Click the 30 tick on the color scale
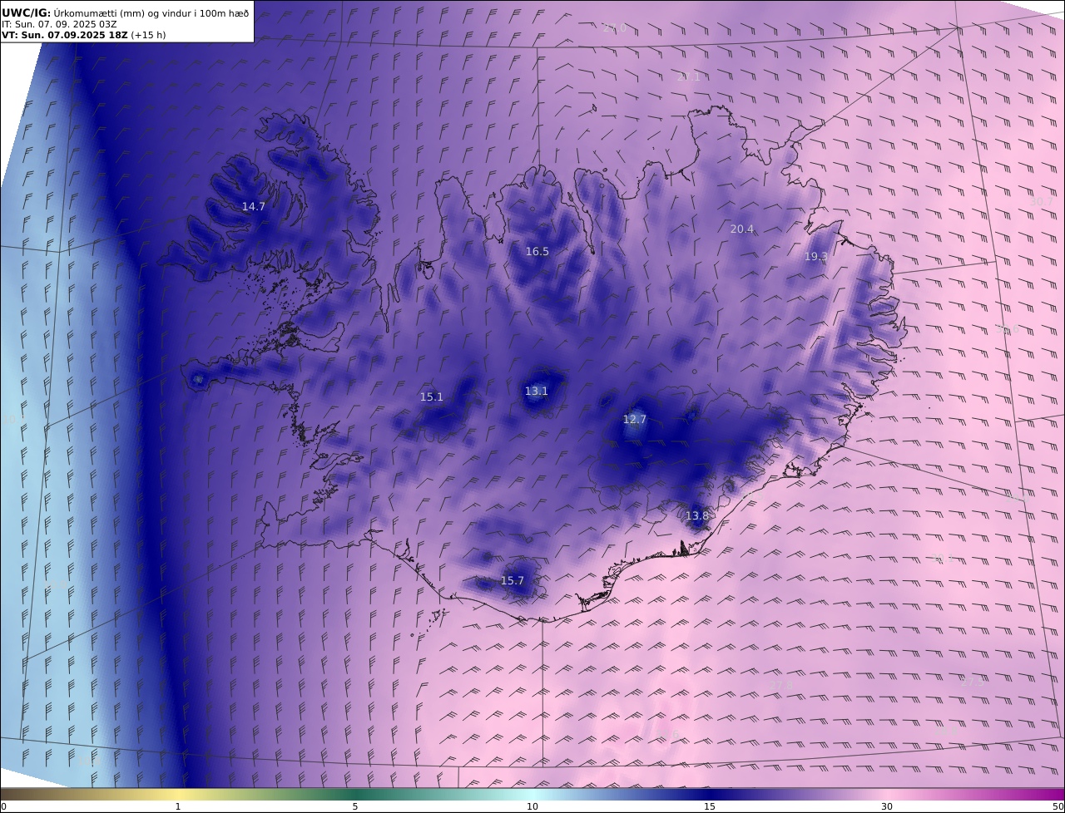 pyautogui.click(x=887, y=806)
